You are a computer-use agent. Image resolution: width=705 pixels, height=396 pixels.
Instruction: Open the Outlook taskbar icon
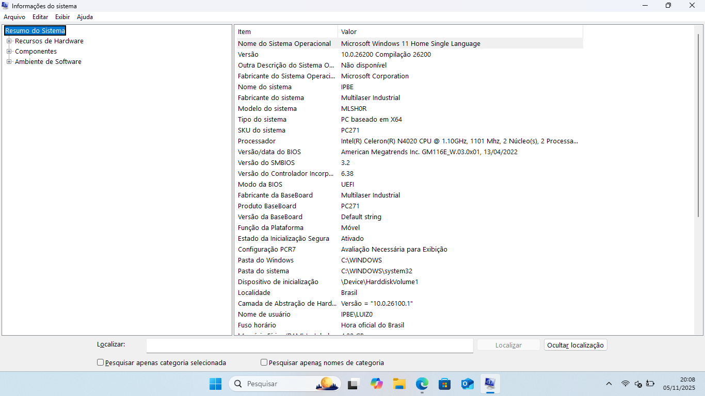coord(468,384)
